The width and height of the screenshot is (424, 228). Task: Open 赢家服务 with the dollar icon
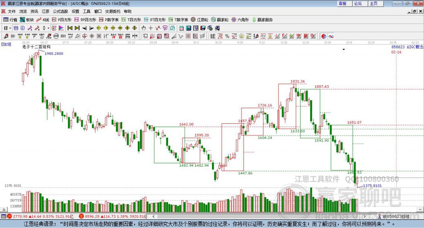(x=263, y=20)
